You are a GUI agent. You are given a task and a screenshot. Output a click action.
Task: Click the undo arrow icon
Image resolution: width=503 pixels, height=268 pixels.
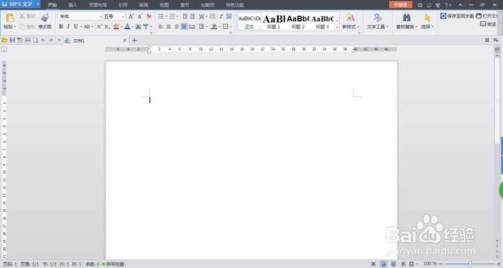[x=43, y=40]
